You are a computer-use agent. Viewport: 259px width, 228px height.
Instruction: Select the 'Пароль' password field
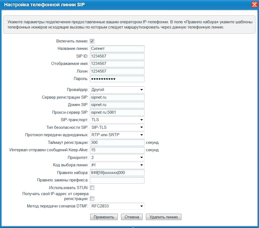point(117,79)
